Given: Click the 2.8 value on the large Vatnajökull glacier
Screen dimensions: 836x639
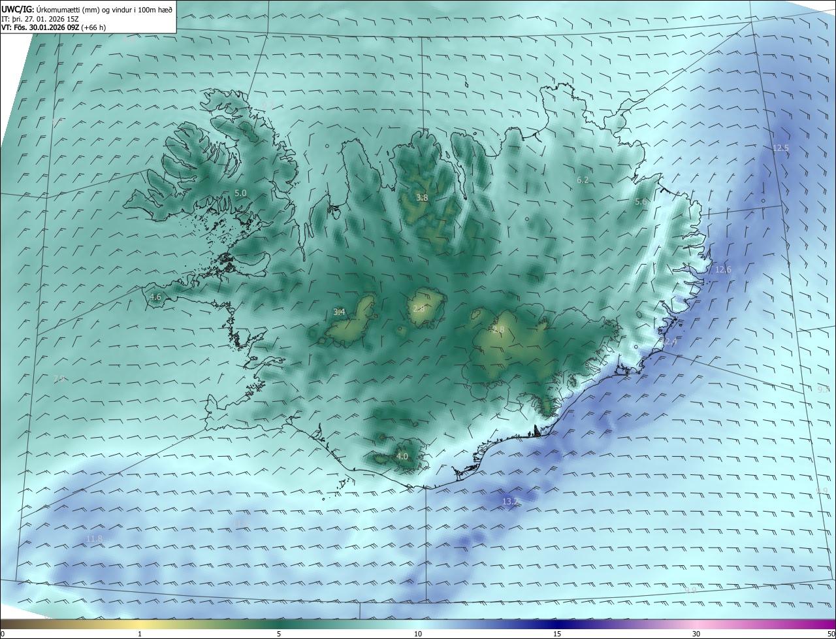Looking at the screenshot, I should tap(498, 330).
